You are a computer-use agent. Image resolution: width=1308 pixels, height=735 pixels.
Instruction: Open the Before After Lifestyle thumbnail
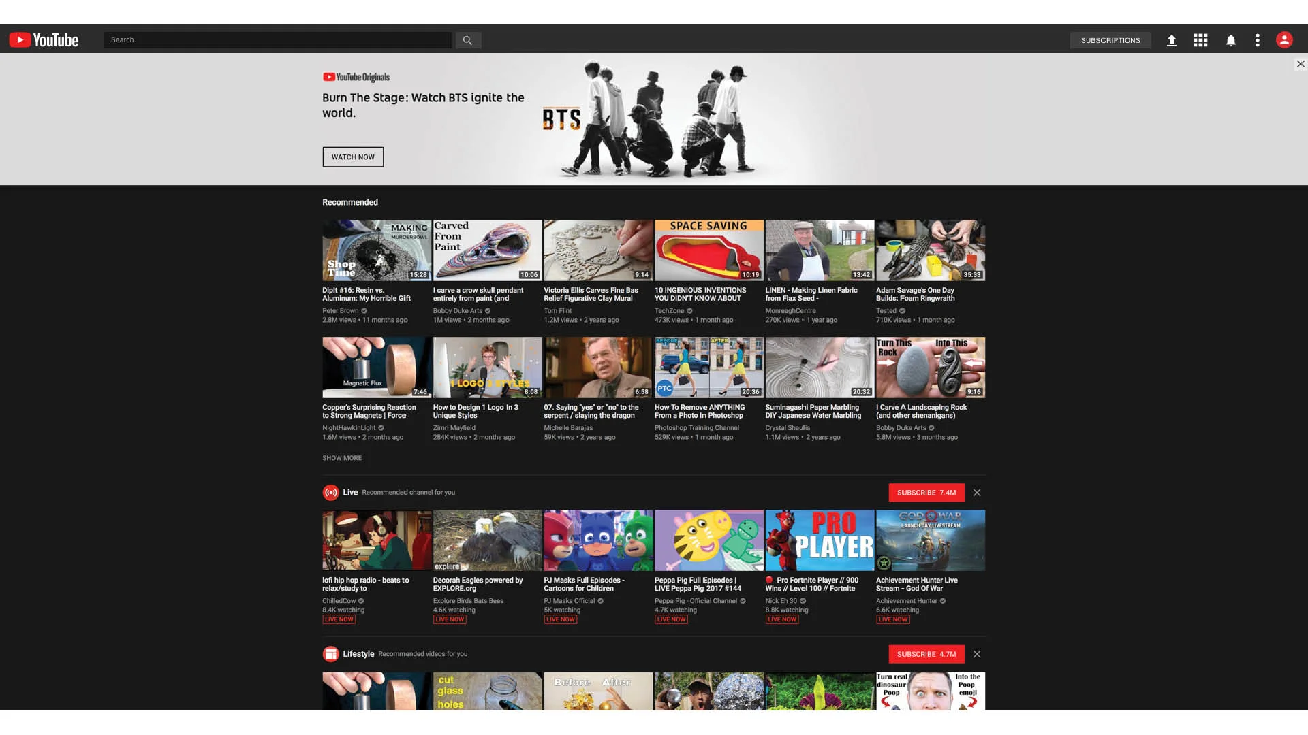point(598,691)
